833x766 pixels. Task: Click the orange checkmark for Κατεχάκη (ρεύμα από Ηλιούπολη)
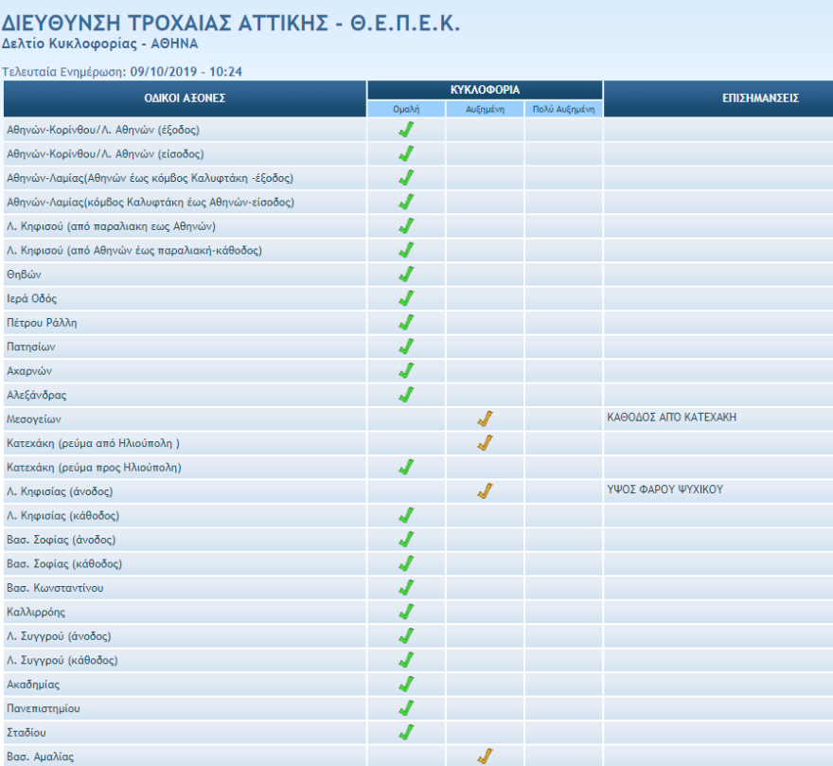coord(485,442)
